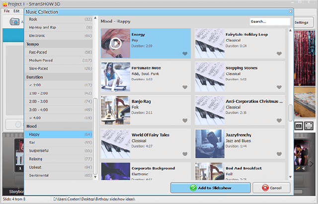Select the Happy mood filter

pyautogui.click(x=59, y=135)
